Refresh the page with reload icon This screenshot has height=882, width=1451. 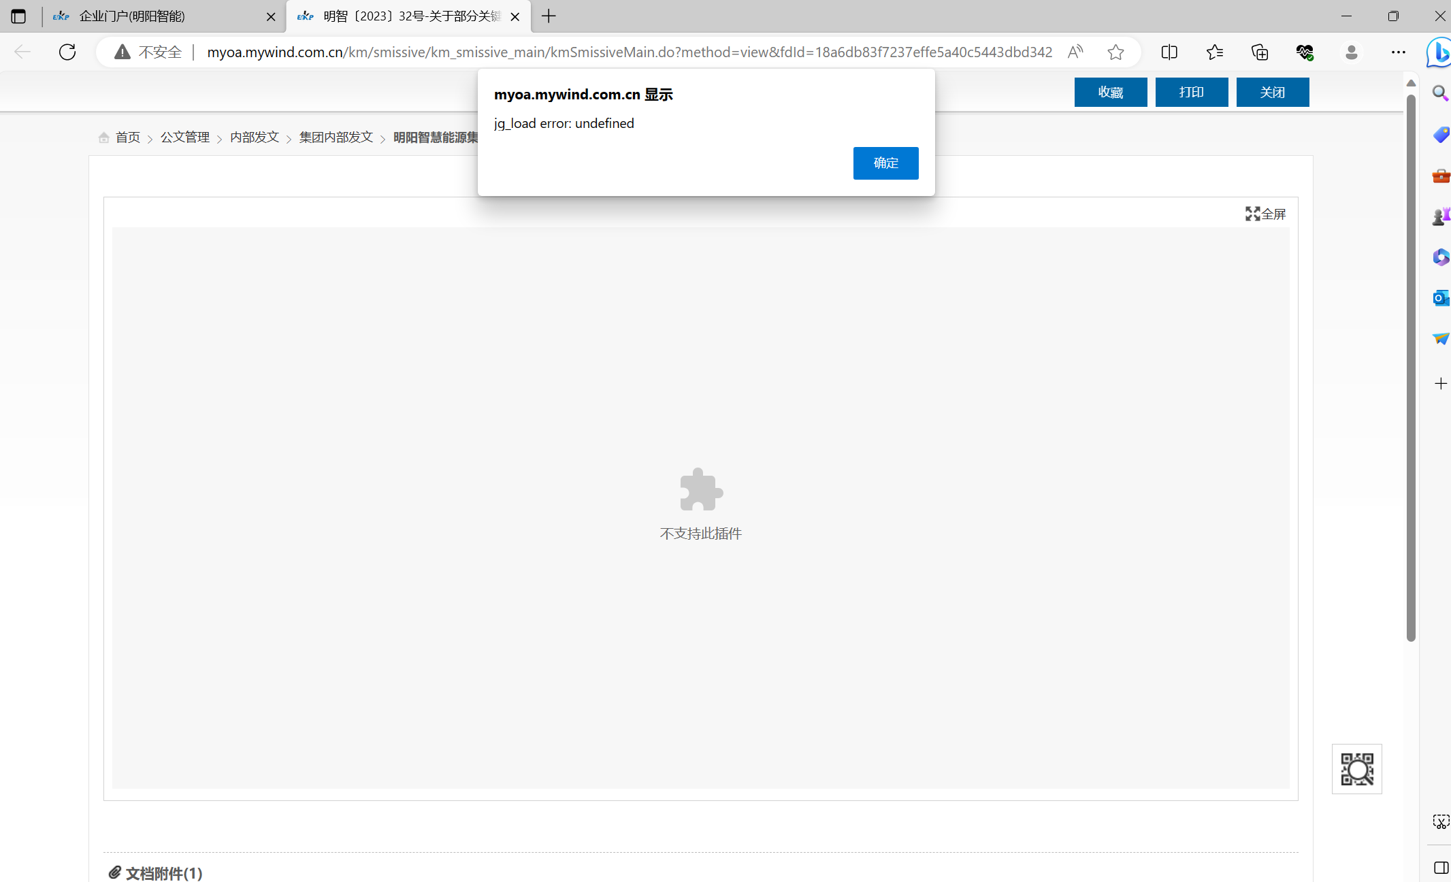pyautogui.click(x=67, y=52)
